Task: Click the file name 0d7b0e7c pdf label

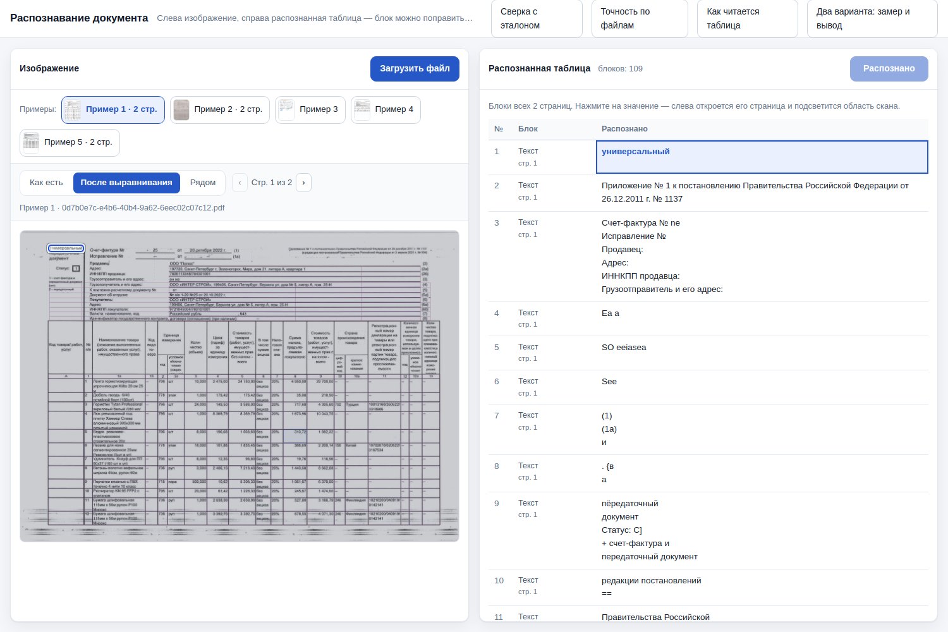Action: coord(122,208)
